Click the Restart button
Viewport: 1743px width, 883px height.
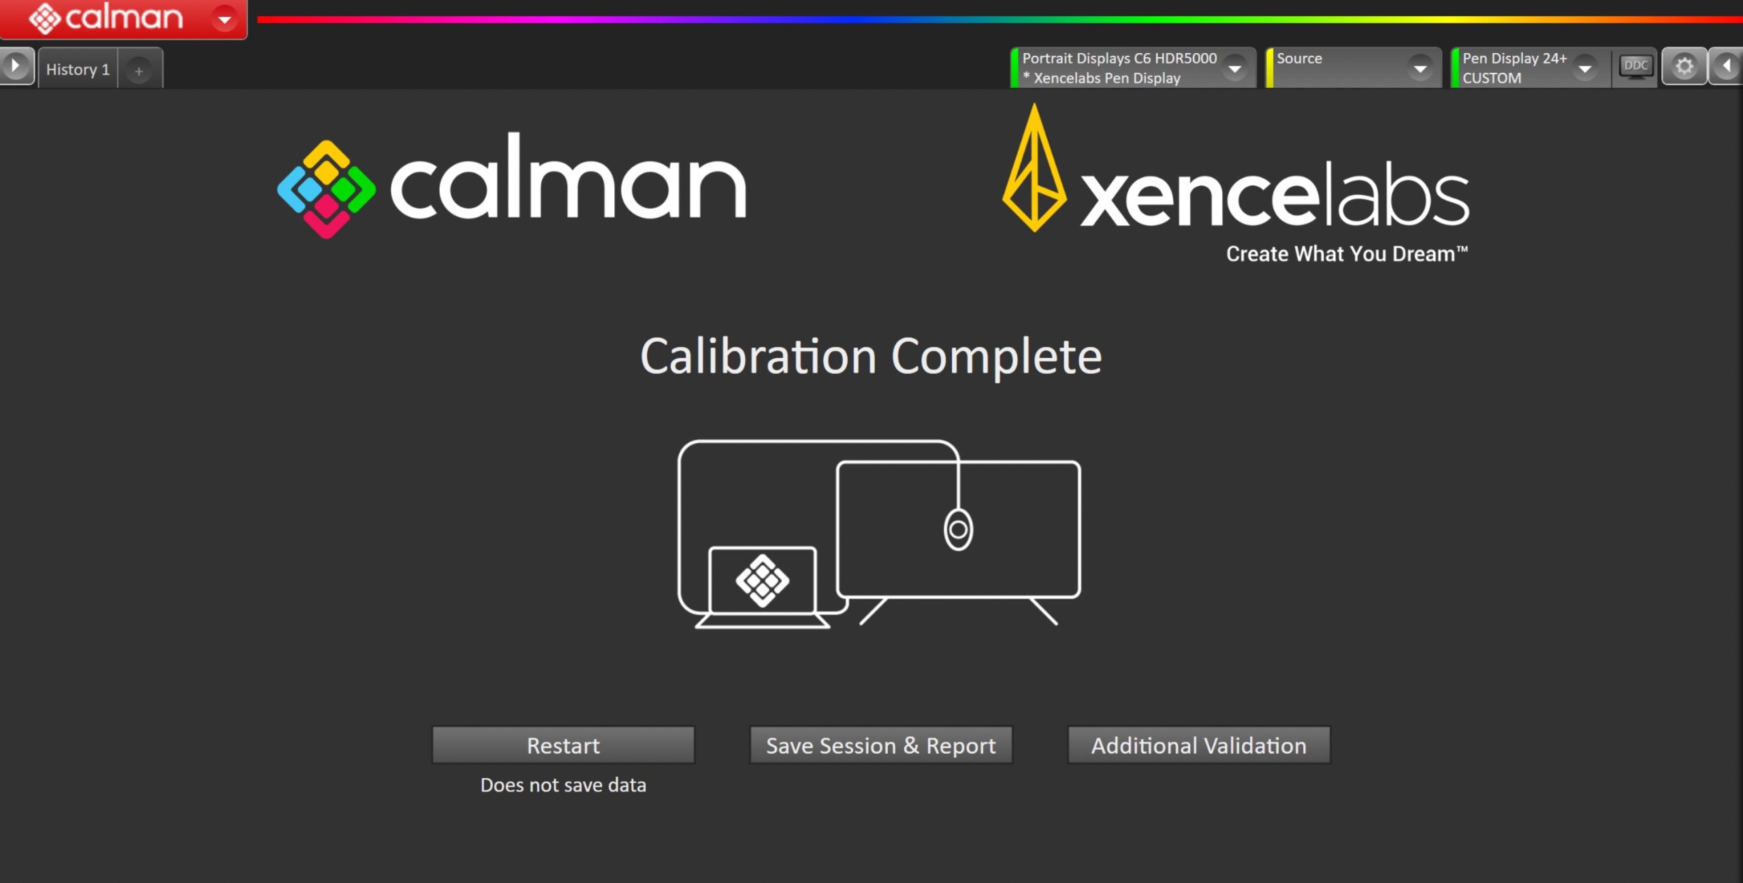[x=563, y=745]
